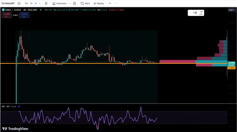Add a compare symbol with plus icon

coord(19,3)
